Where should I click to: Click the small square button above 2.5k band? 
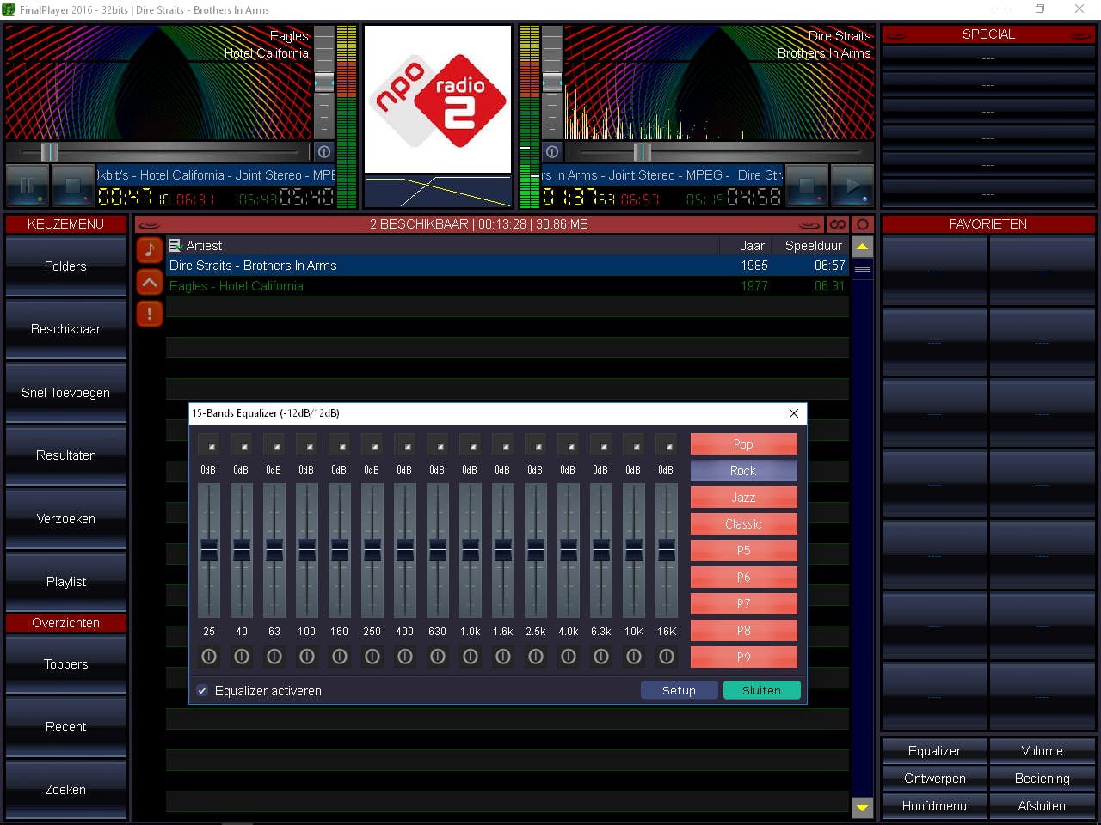click(536, 444)
